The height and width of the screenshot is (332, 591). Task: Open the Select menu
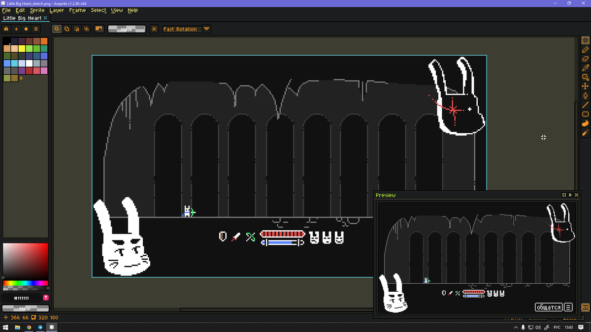coord(98,10)
